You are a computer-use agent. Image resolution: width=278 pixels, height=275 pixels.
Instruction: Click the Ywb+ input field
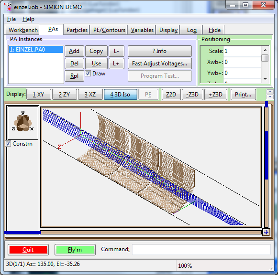pyautogui.click(x=242, y=73)
